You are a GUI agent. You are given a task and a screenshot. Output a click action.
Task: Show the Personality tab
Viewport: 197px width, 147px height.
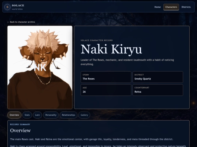coord(51,115)
